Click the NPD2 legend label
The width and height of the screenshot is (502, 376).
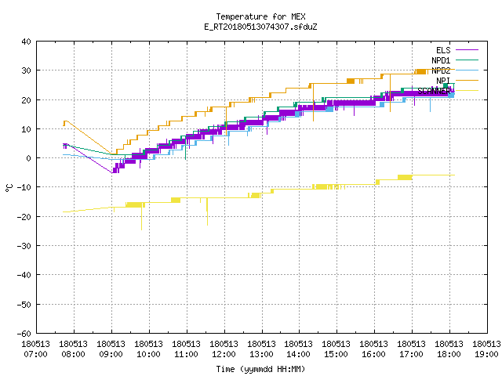(441, 70)
